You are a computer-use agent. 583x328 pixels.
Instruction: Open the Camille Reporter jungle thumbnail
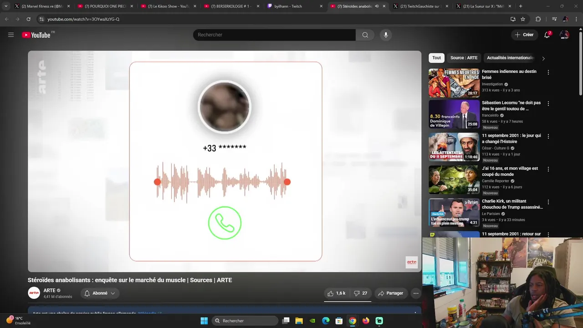tap(454, 179)
